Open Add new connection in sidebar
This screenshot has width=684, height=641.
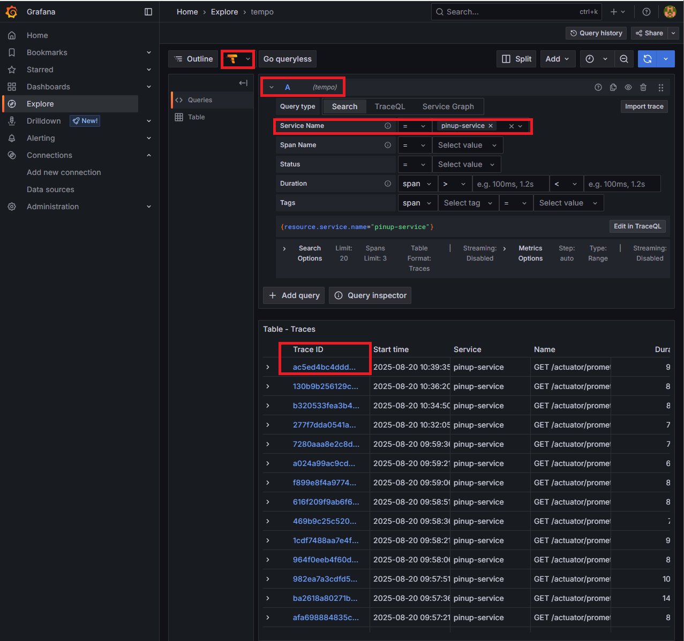click(x=64, y=172)
